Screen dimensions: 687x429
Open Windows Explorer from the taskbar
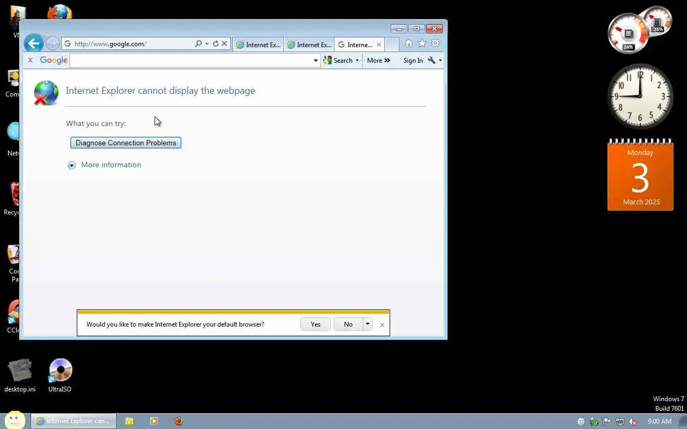129,421
